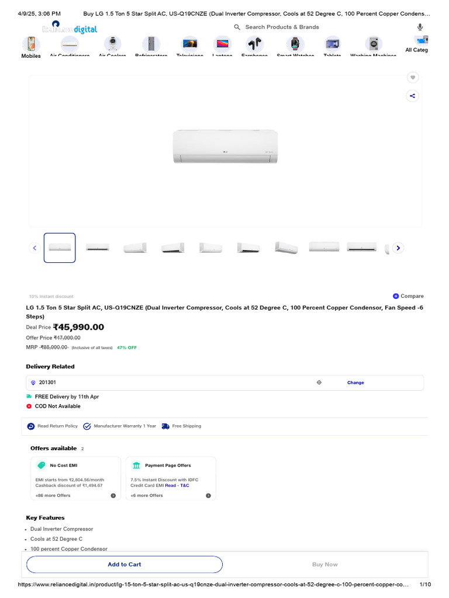Click the 201301 pincode field

click(x=225, y=383)
